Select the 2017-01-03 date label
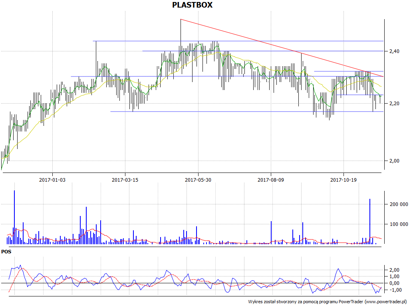The width and height of the screenshot is (409, 306). [x=52, y=180]
